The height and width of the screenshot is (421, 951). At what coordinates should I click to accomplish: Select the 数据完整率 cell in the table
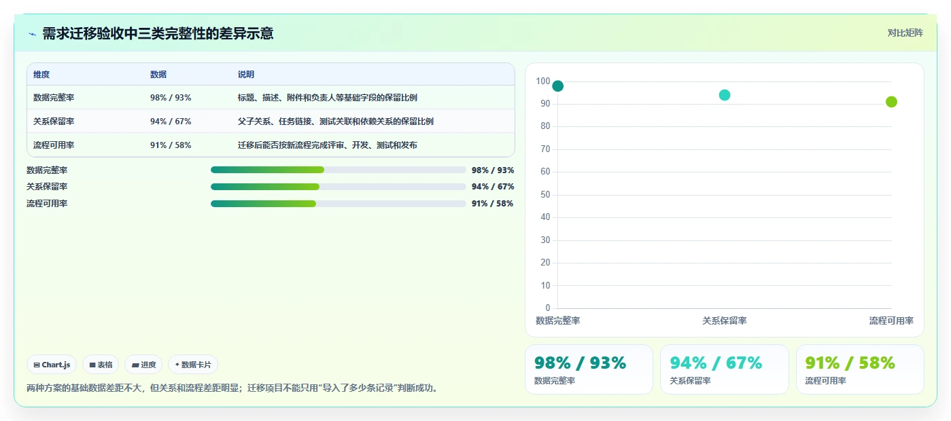(54, 98)
